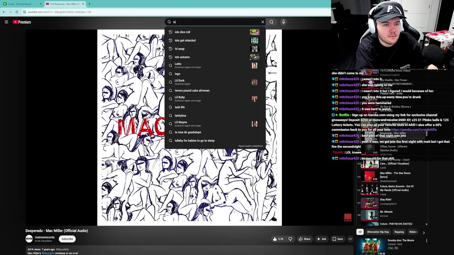This screenshot has width=454, height=255.
Task: Click inside the YouTube search box
Action: coord(215,22)
